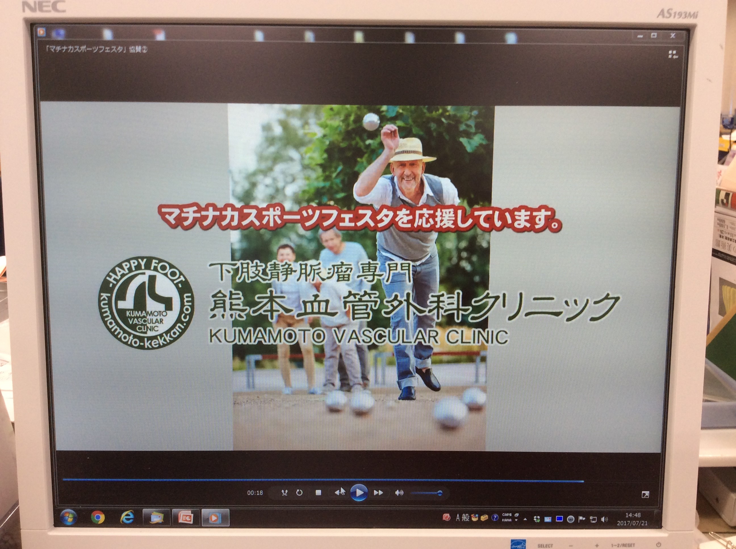Click the red ATOK tray icon
Screen dimensions: 736x549
[447, 518]
